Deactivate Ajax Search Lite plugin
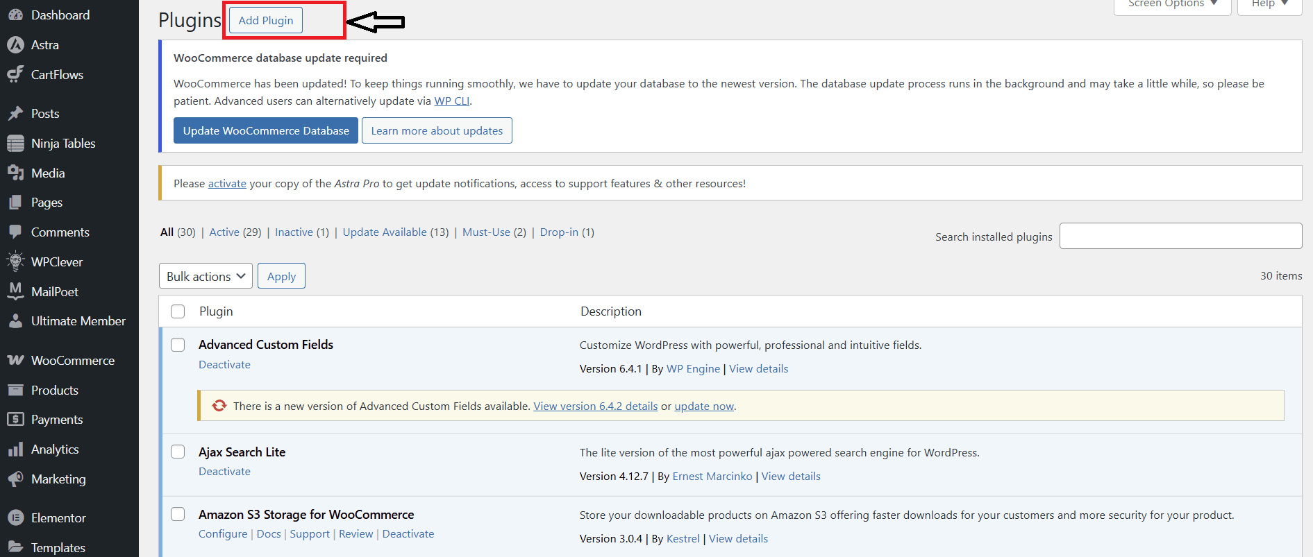The width and height of the screenshot is (1313, 557). click(224, 471)
